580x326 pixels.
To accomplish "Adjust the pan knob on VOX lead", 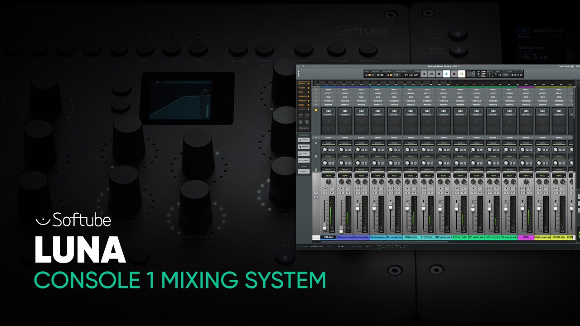I will coord(329,182).
